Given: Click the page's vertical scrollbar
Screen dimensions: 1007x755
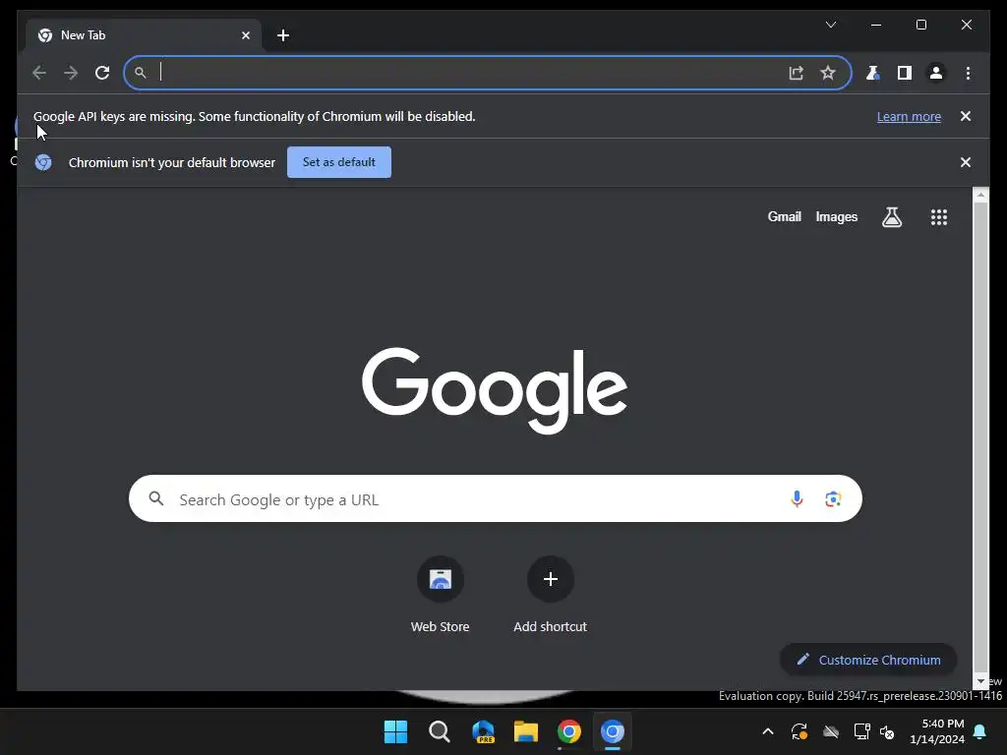Looking at the screenshot, I should (x=980, y=436).
